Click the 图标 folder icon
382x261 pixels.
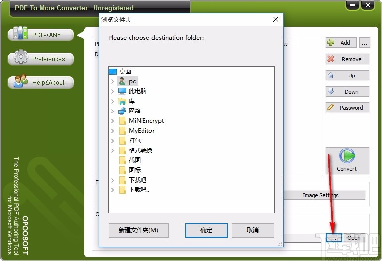(x=122, y=170)
